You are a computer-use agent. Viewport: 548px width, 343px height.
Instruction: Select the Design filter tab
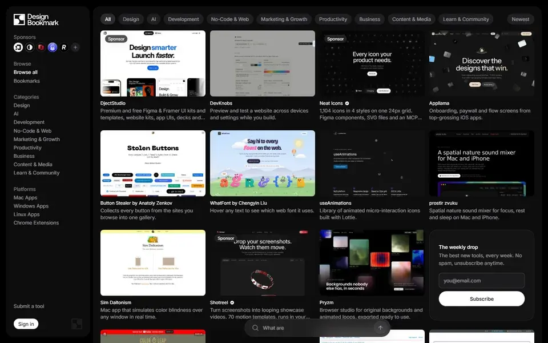(131, 19)
